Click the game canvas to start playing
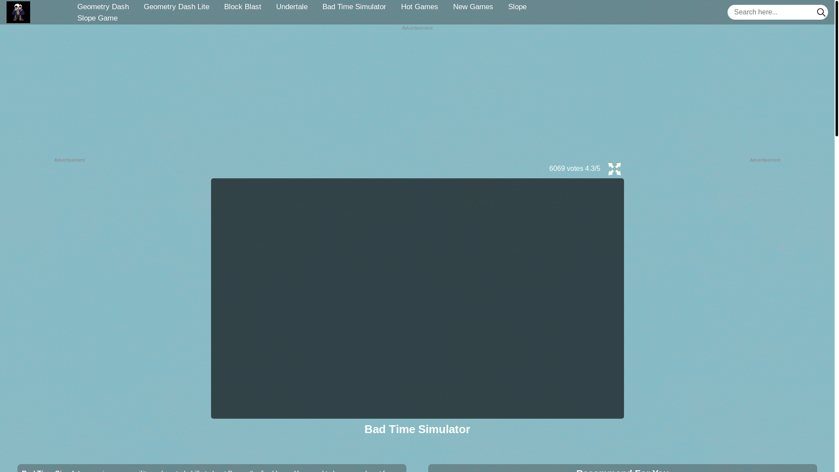The image size is (839, 472). tap(417, 298)
